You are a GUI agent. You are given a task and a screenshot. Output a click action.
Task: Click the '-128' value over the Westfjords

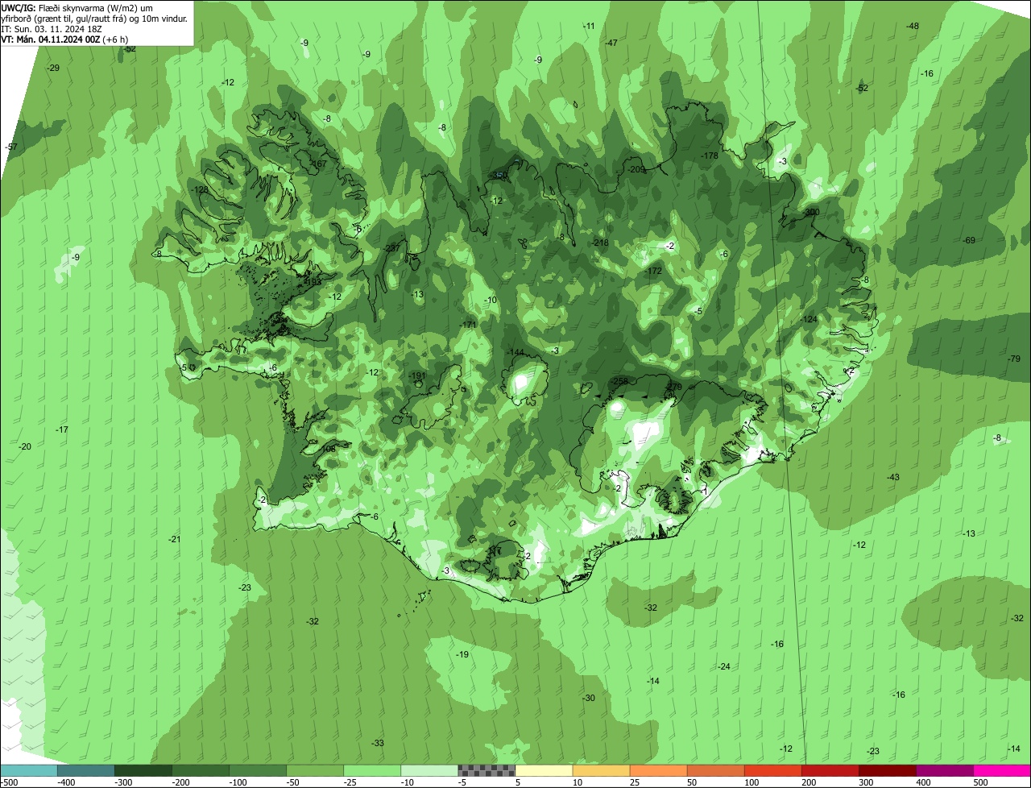(200, 189)
